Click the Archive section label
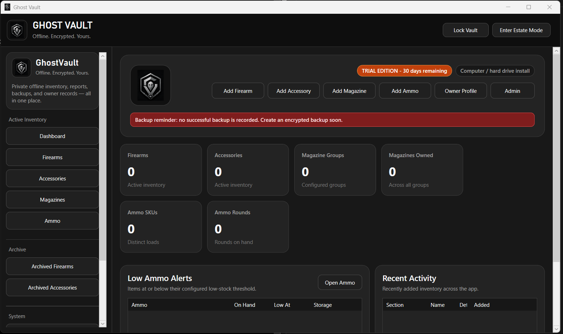 click(17, 249)
